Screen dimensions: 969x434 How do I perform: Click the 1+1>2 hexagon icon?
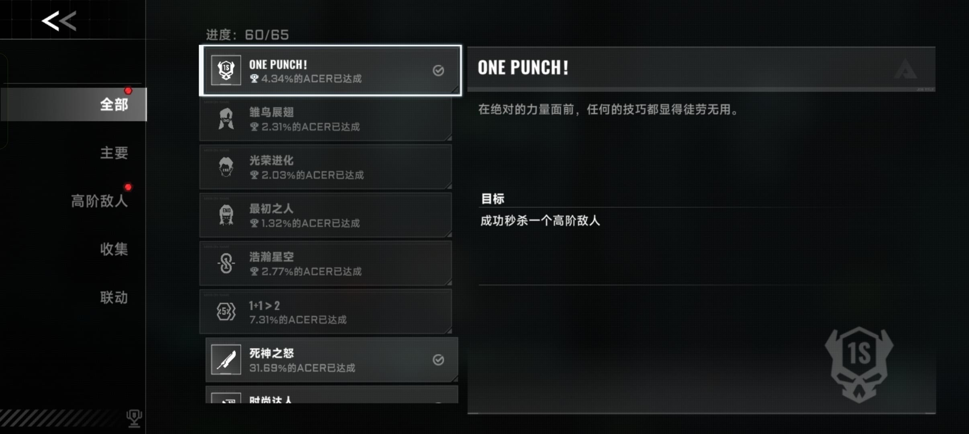tap(226, 311)
